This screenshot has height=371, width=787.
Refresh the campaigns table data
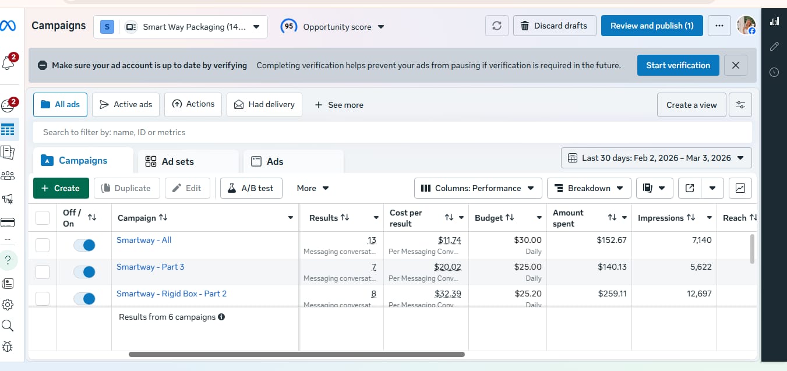coord(497,26)
